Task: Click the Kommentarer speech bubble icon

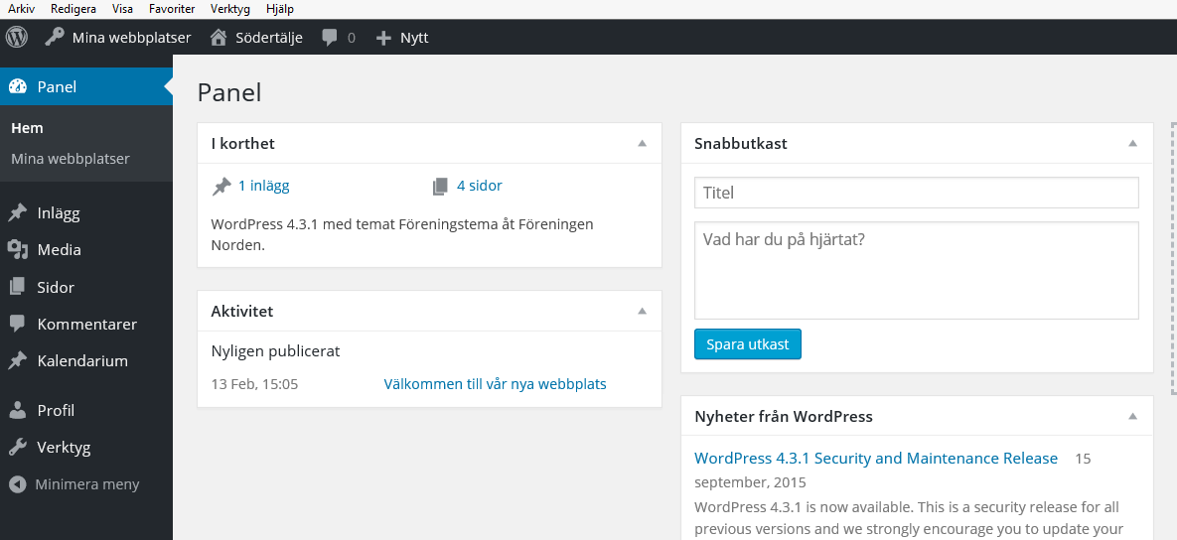Action: 17,324
